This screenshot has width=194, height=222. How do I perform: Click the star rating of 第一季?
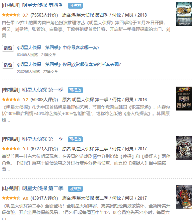coord(11,100)
